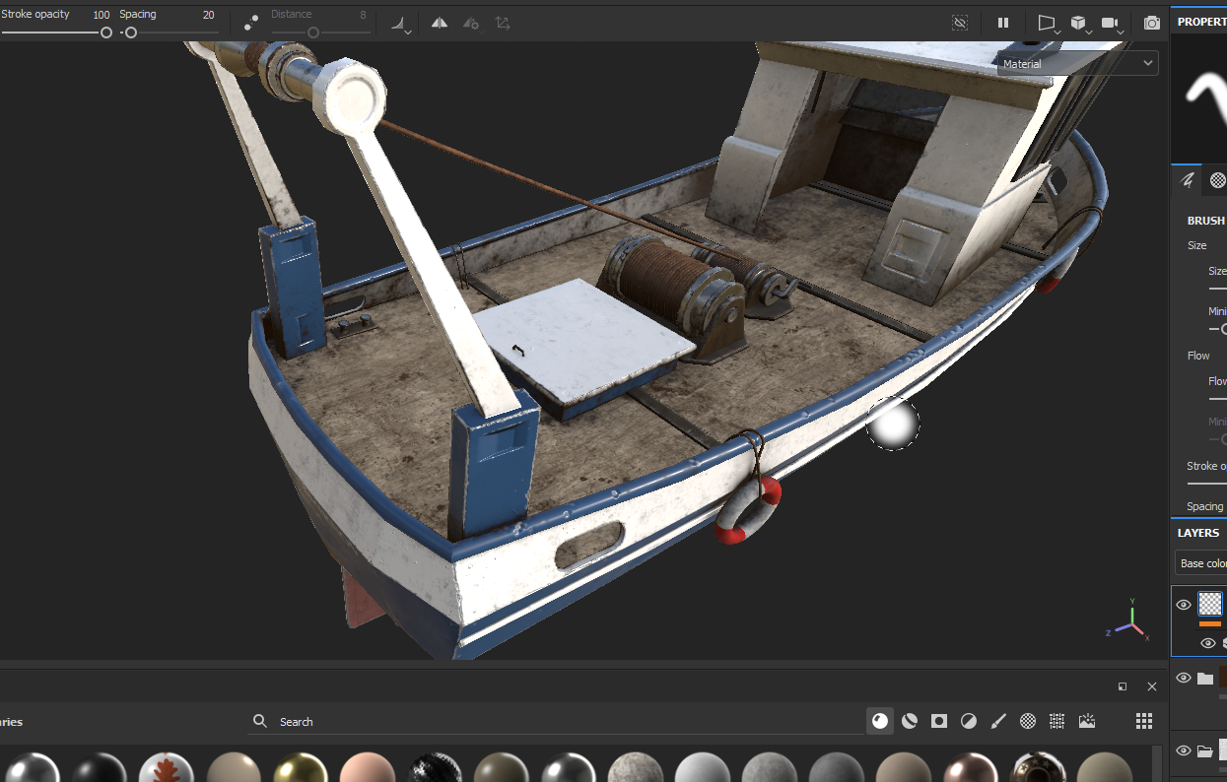Adjust the Stroke opacity slider

tap(105, 33)
